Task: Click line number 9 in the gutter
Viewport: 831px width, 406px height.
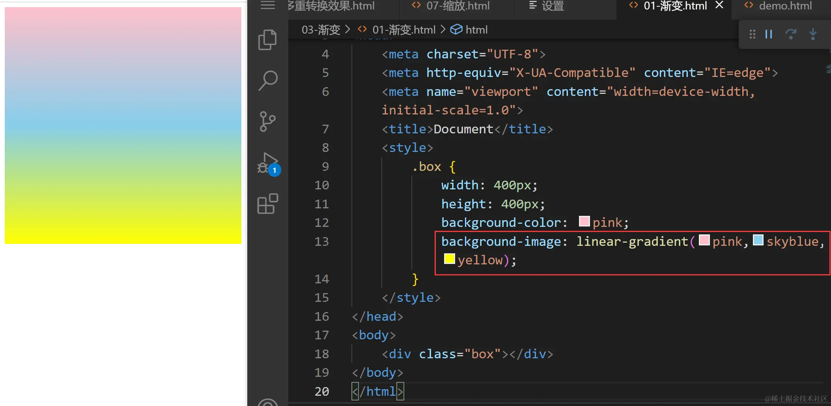Action: click(325, 167)
